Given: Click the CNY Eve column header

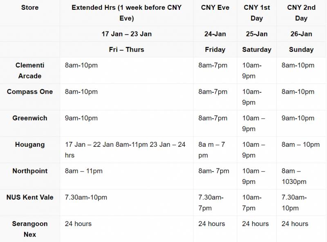Looking at the screenshot, I should pos(215,8).
